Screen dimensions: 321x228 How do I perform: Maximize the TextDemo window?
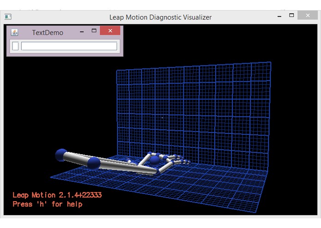[94, 30]
